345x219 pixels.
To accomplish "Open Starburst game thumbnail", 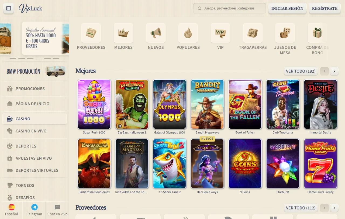I will (x=283, y=163).
